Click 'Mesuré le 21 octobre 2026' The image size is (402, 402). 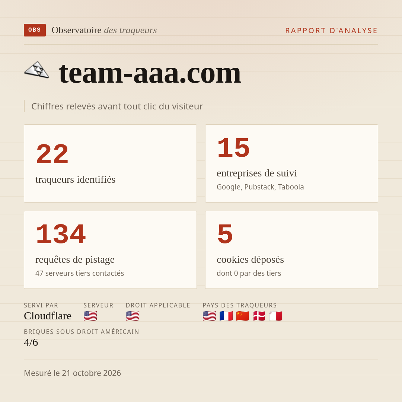coord(72,373)
